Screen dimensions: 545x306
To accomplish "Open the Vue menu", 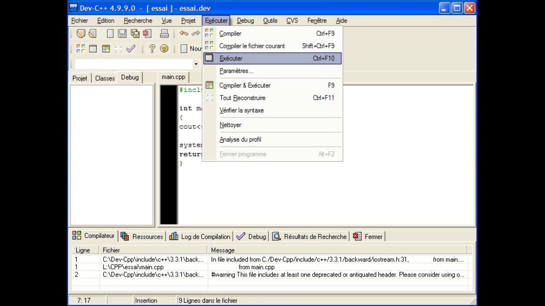I will [166, 20].
